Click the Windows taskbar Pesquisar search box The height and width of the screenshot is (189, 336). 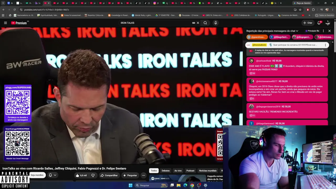pyautogui.click(x=151, y=185)
